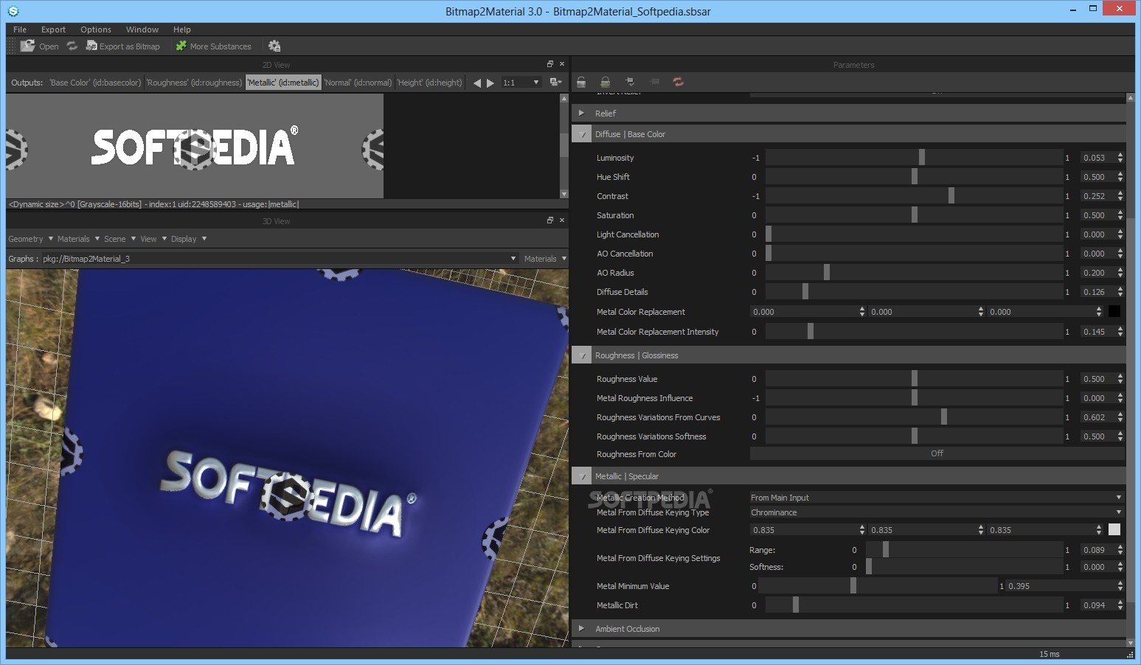Image resolution: width=1141 pixels, height=665 pixels.
Task: Collapse the Metallic | Specular section
Action: [x=582, y=476]
